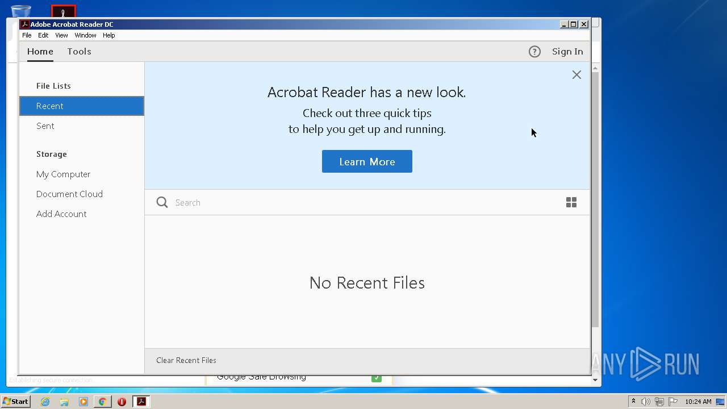The height and width of the screenshot is (409, 727).
Task: Click the search magnifier icon
Action: [162, 202]
